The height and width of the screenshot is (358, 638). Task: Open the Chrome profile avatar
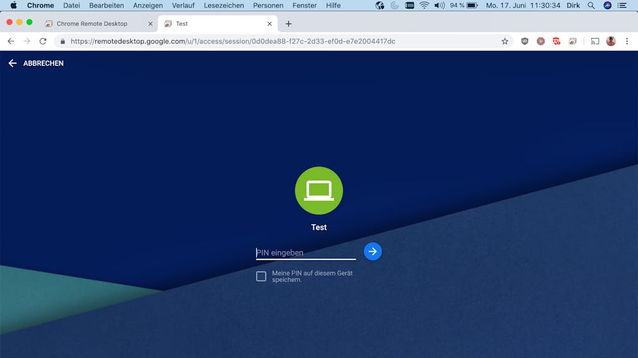coord(611,41)
